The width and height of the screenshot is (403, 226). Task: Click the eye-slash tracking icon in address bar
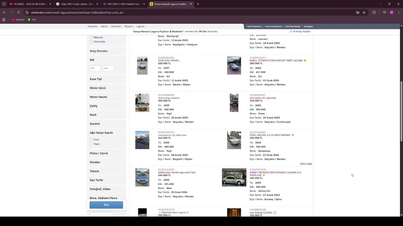coord(358,13)
